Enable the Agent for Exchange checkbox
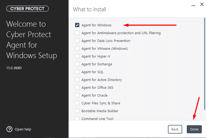The width and height of the screenshot is (206, 138). click(x=77, y=64)
